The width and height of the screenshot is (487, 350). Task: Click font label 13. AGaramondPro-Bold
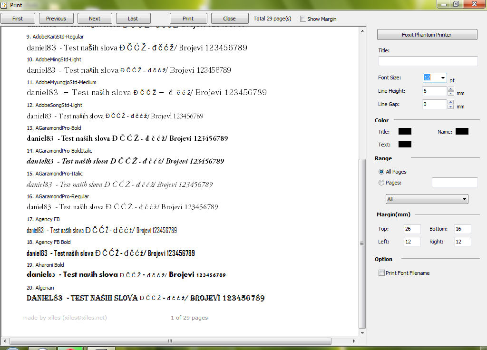point(54,128)
